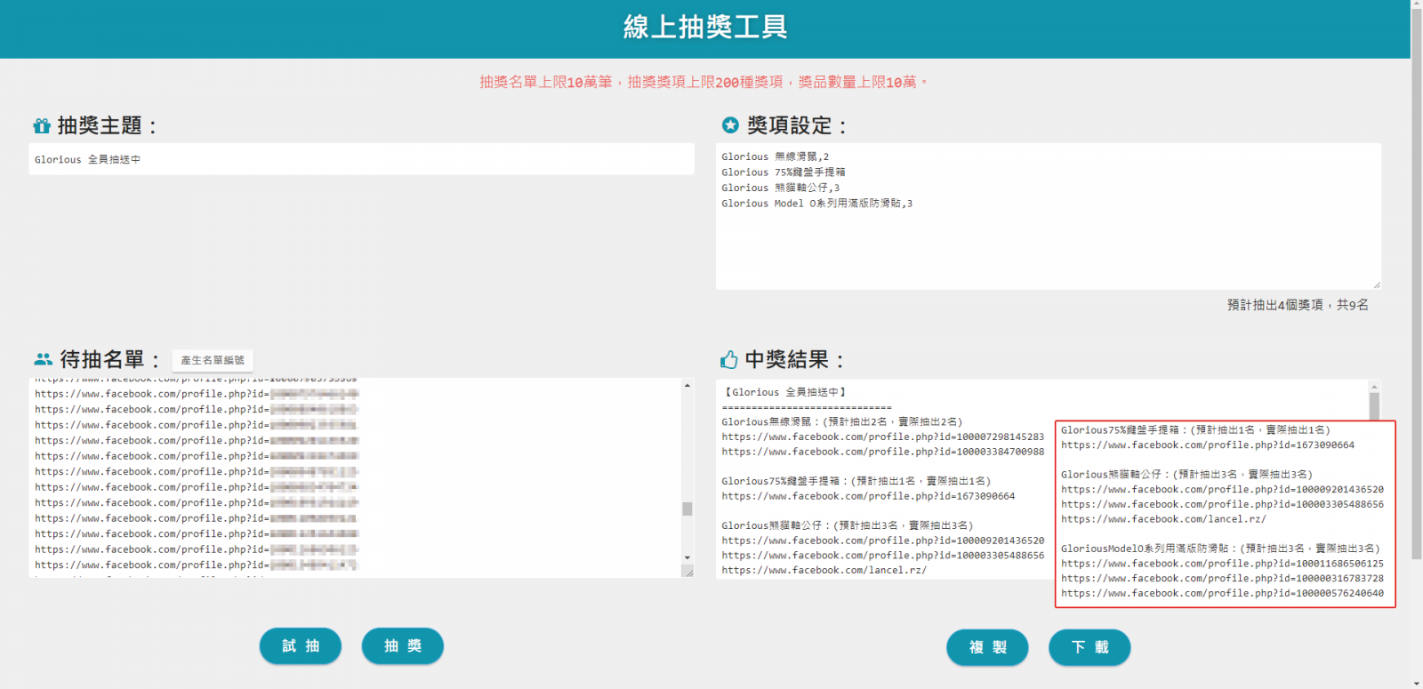This screenshot has width=1423, height=689.
Task: Click inside the 獎項設定 prize textarea
Action: (1049, 217)
